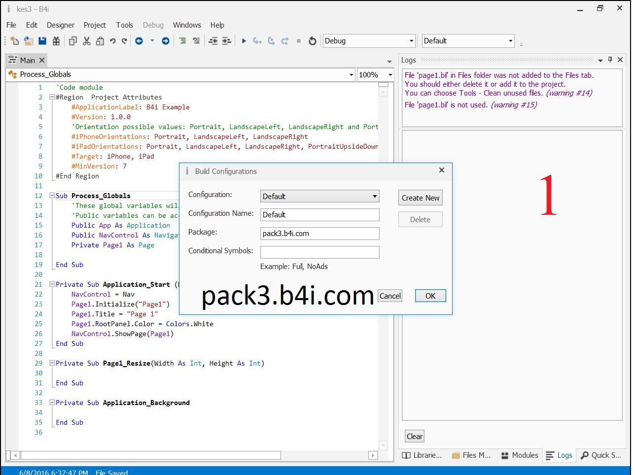This screenshot has height=475, width=635.
Task: Collapse the Application_Start sub
Action: pos(52,284)
